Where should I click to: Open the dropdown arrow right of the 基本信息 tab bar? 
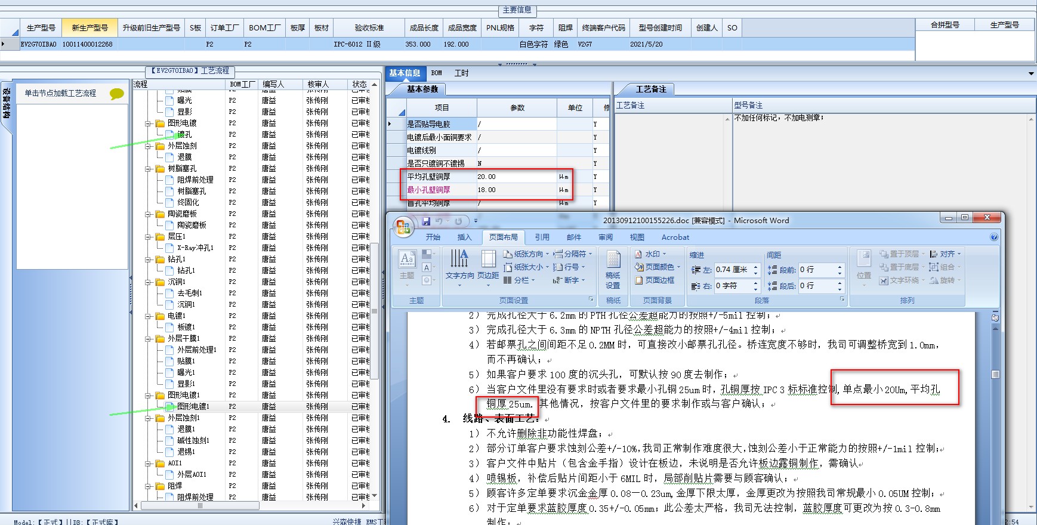click(x=1031, y=73)
